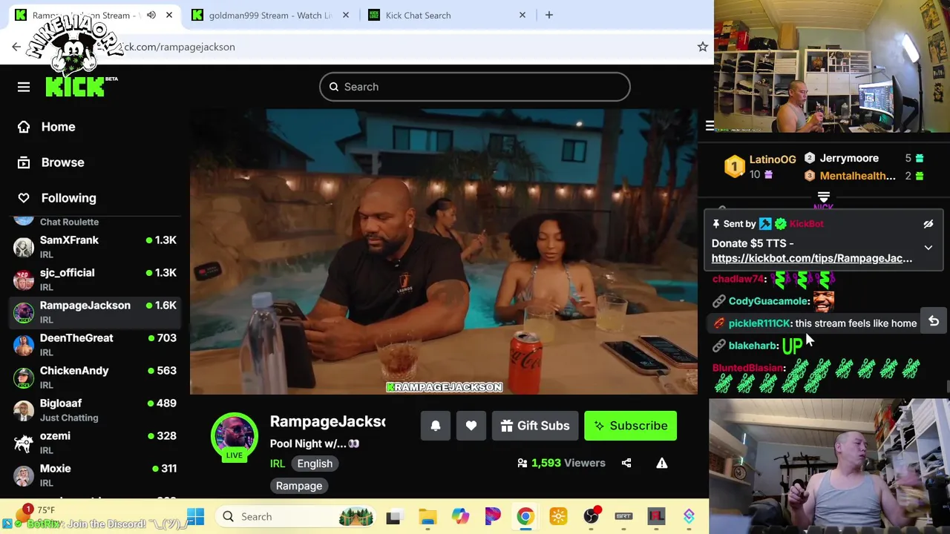
Task: Open the hamburger sidebar menu
Action: (x=24, y=87)
